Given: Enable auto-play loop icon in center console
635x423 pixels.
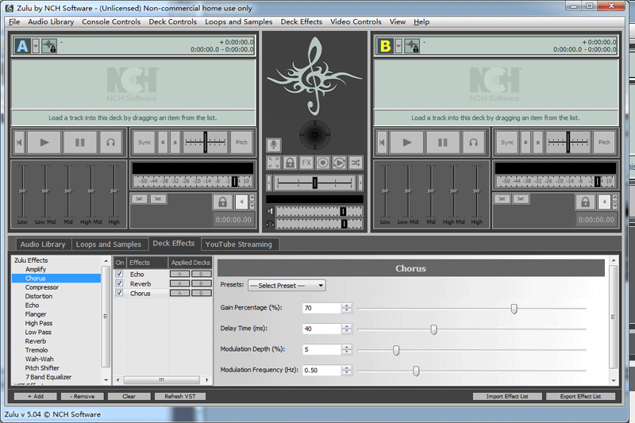Looking at the screenshot, I should pyautogui.click(x=339, y=163).
